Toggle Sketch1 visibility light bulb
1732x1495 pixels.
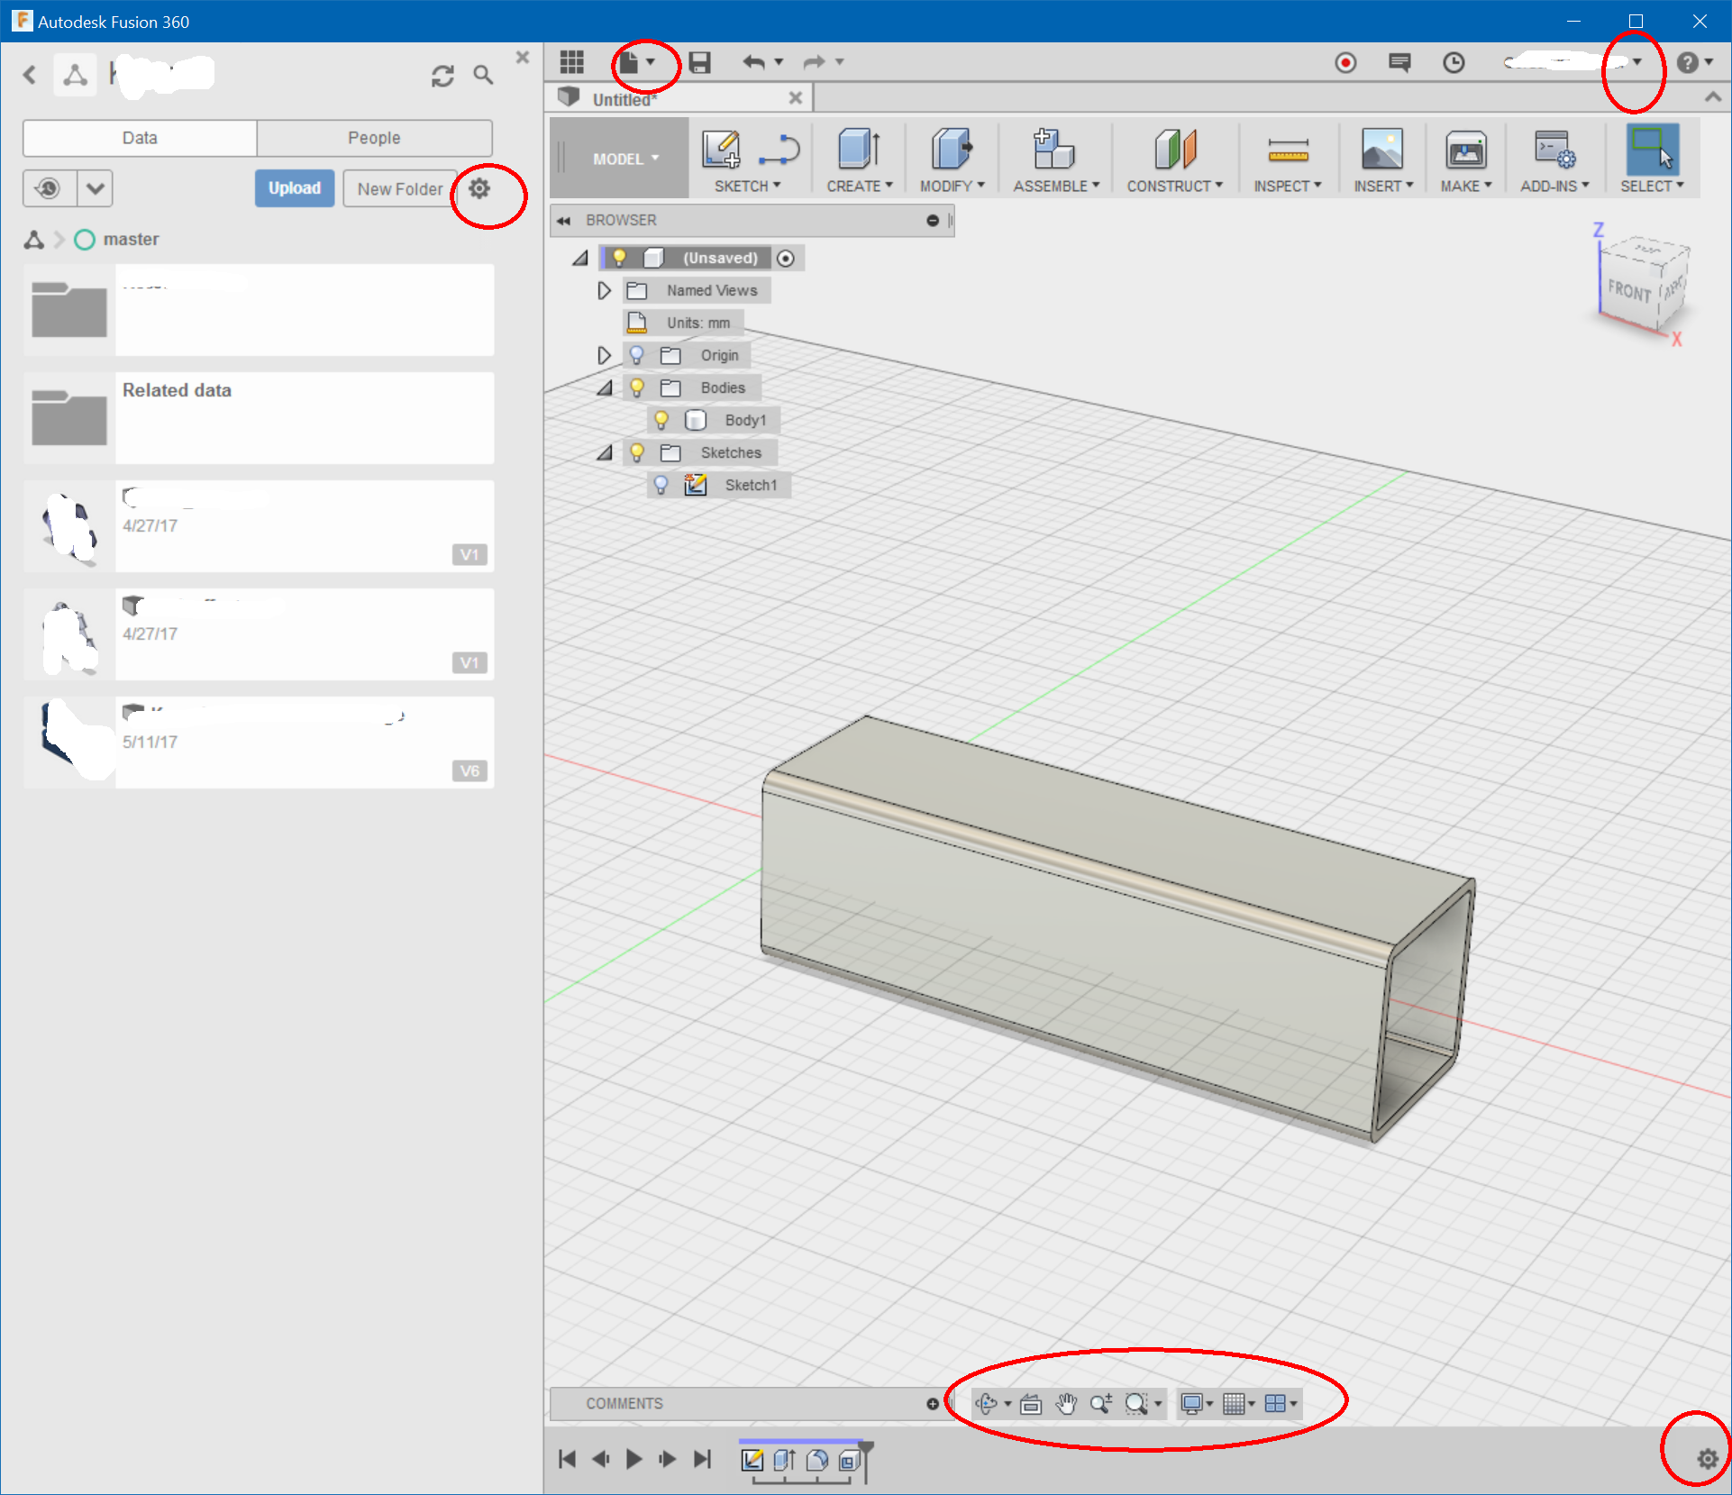(x=661, y=485)
